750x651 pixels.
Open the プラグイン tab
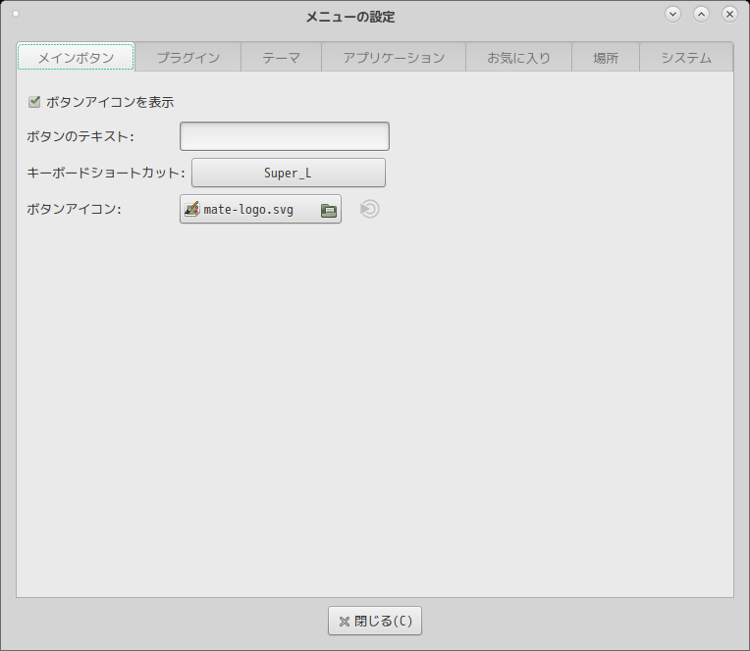tap(187, 57)
